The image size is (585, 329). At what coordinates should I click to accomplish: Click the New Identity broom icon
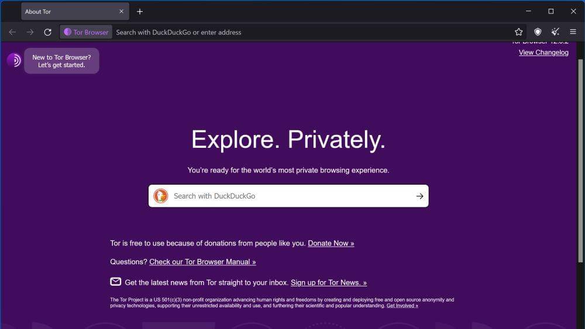[555, 32]
